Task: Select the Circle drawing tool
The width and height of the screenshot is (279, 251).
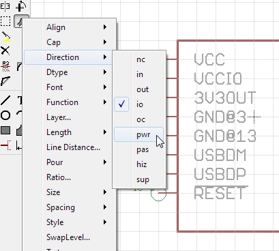Action: tap(5, 115)
